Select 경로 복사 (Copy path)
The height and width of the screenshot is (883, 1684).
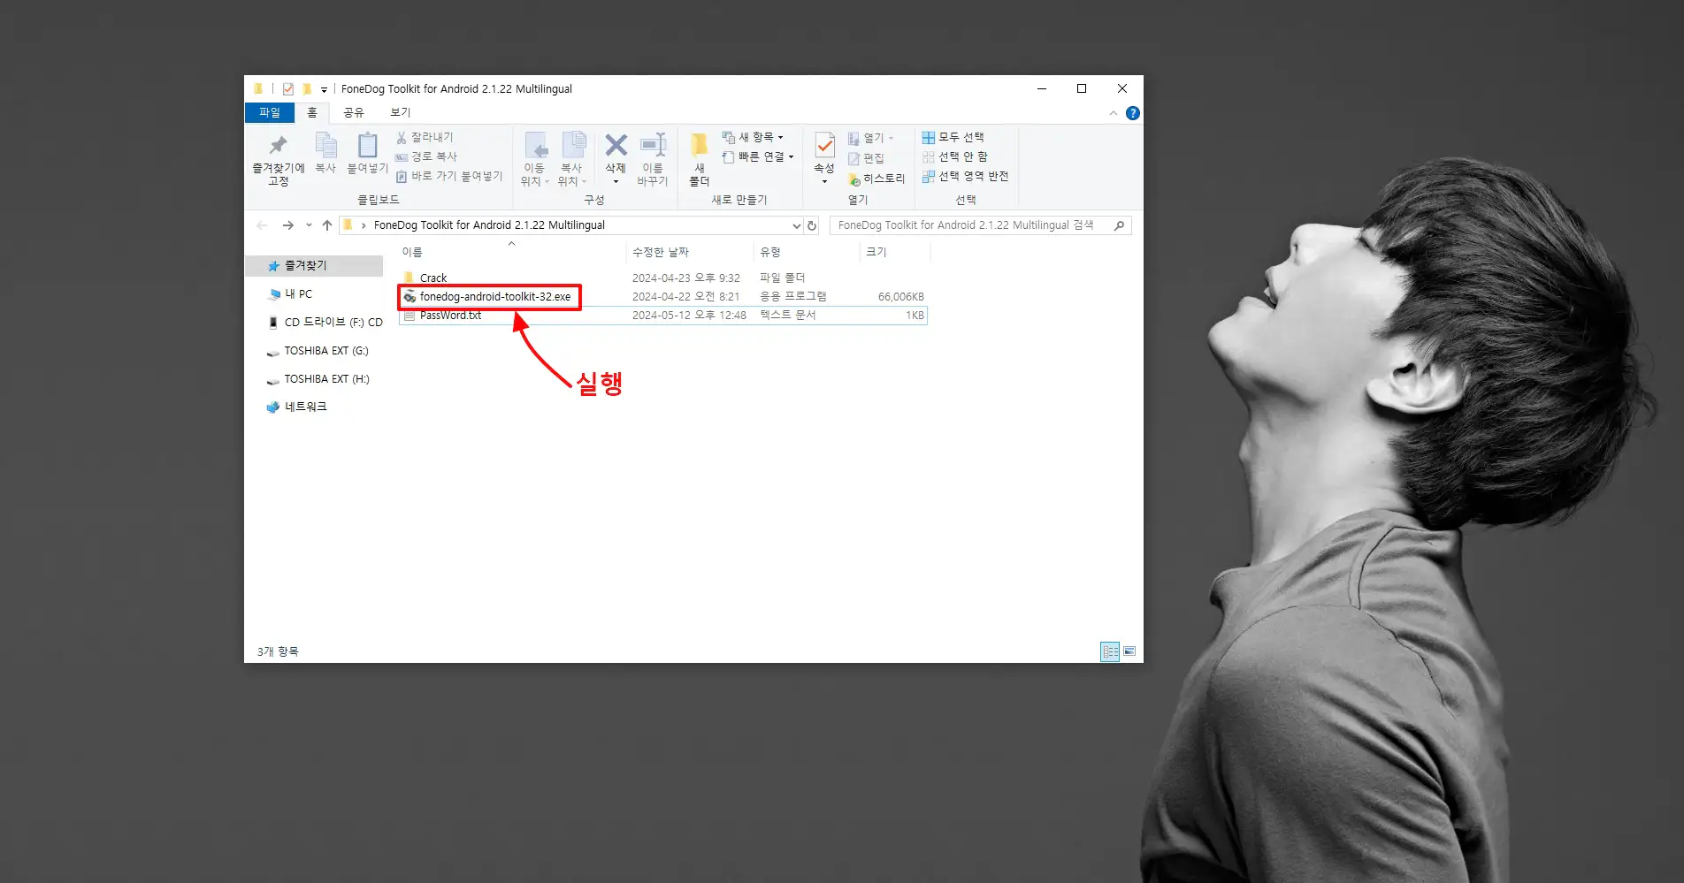pos(426,156)
